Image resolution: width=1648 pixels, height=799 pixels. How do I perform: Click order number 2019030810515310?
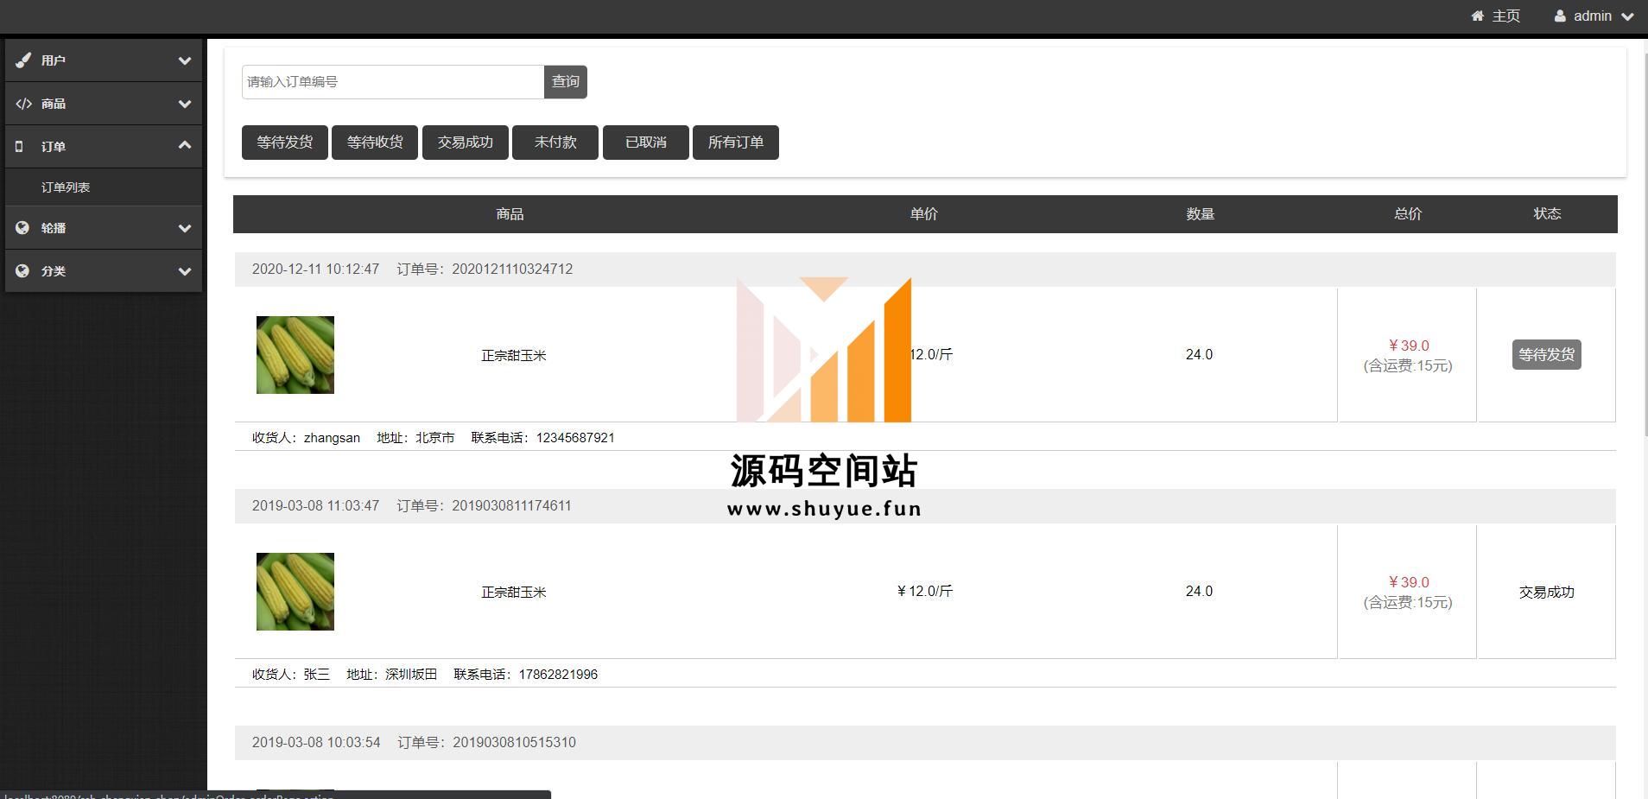[514, 743]
